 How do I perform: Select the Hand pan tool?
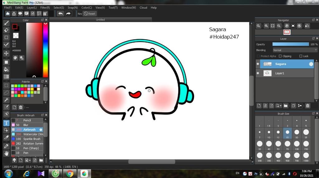tap(6, 153)
